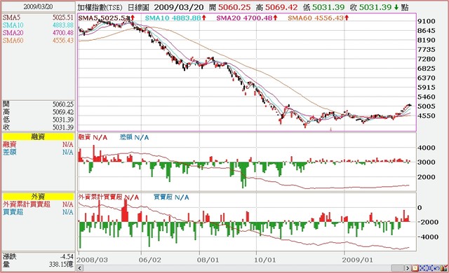This screenshot has height=273, width=449.
Task: Click the 量 value 338.15億
Action: coord(61,265)
